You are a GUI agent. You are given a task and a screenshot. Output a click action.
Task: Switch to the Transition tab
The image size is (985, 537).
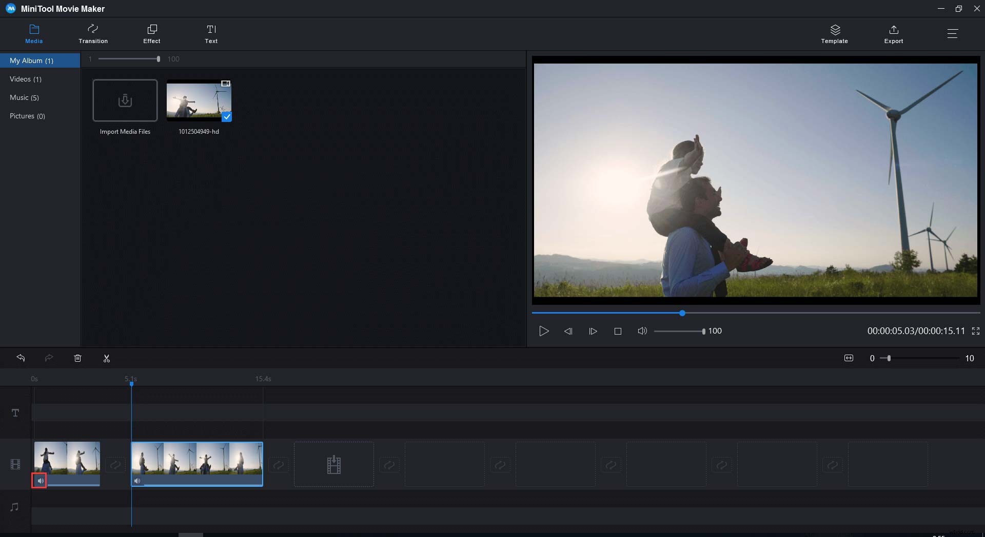(93, 33)
